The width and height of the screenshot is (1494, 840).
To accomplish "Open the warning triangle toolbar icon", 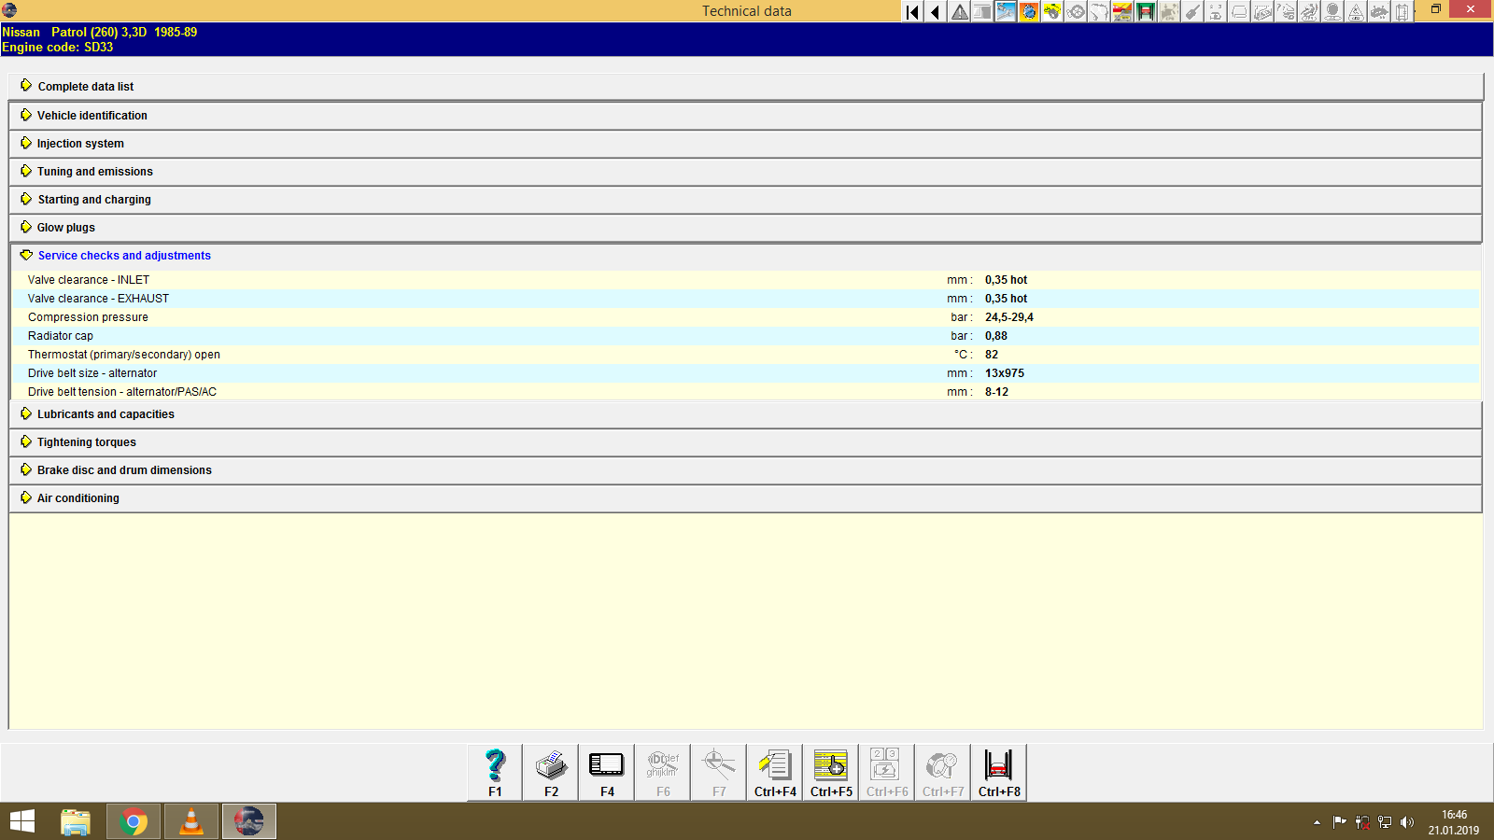I will point(959,13).
